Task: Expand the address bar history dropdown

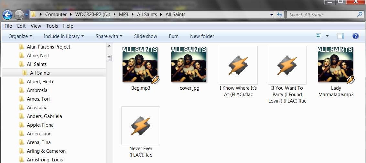Action: [x=272, y=15]
